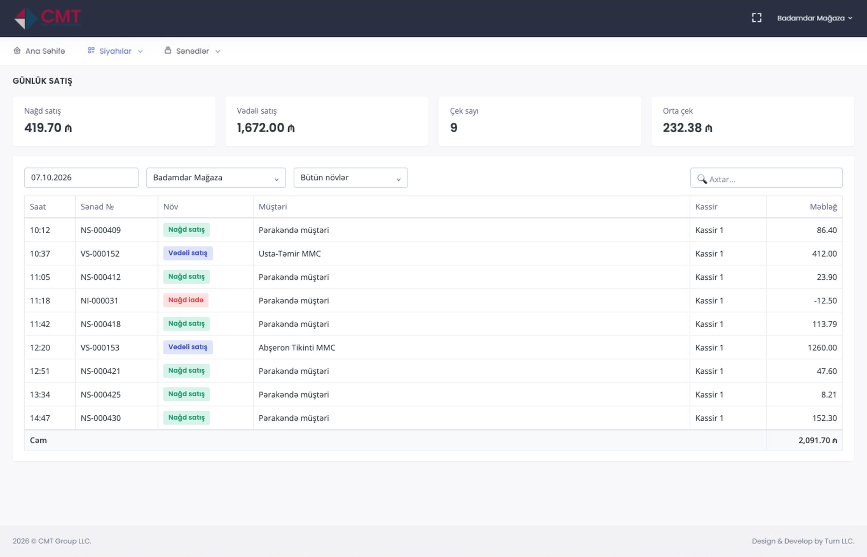This screenshot has height=557, width=867.
Task: Open the Sənədlər menu
Action: [193, 51]
